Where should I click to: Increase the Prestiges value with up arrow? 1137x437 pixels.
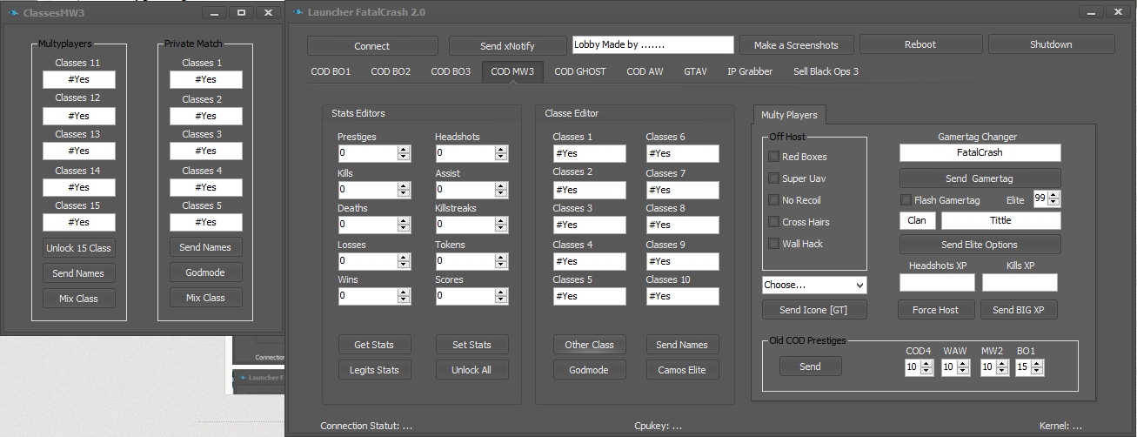coord(404,150)
